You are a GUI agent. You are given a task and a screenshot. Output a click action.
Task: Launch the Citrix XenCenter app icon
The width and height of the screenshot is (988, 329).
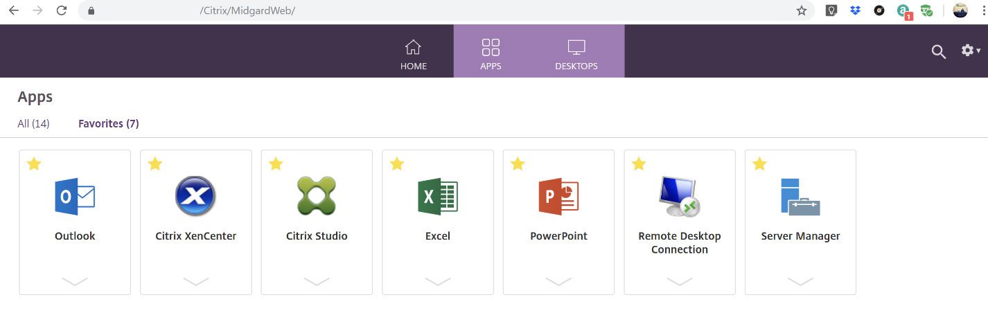[195, 196]
